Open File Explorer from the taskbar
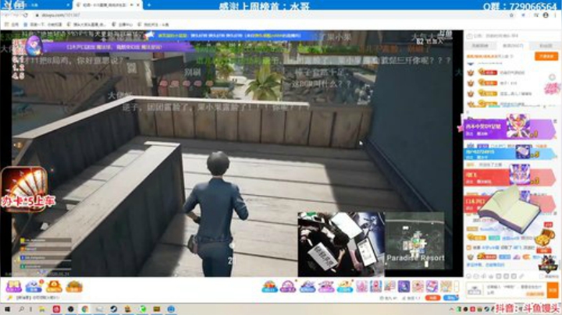Viewport: 562px width, 315px height. [42, 310]
